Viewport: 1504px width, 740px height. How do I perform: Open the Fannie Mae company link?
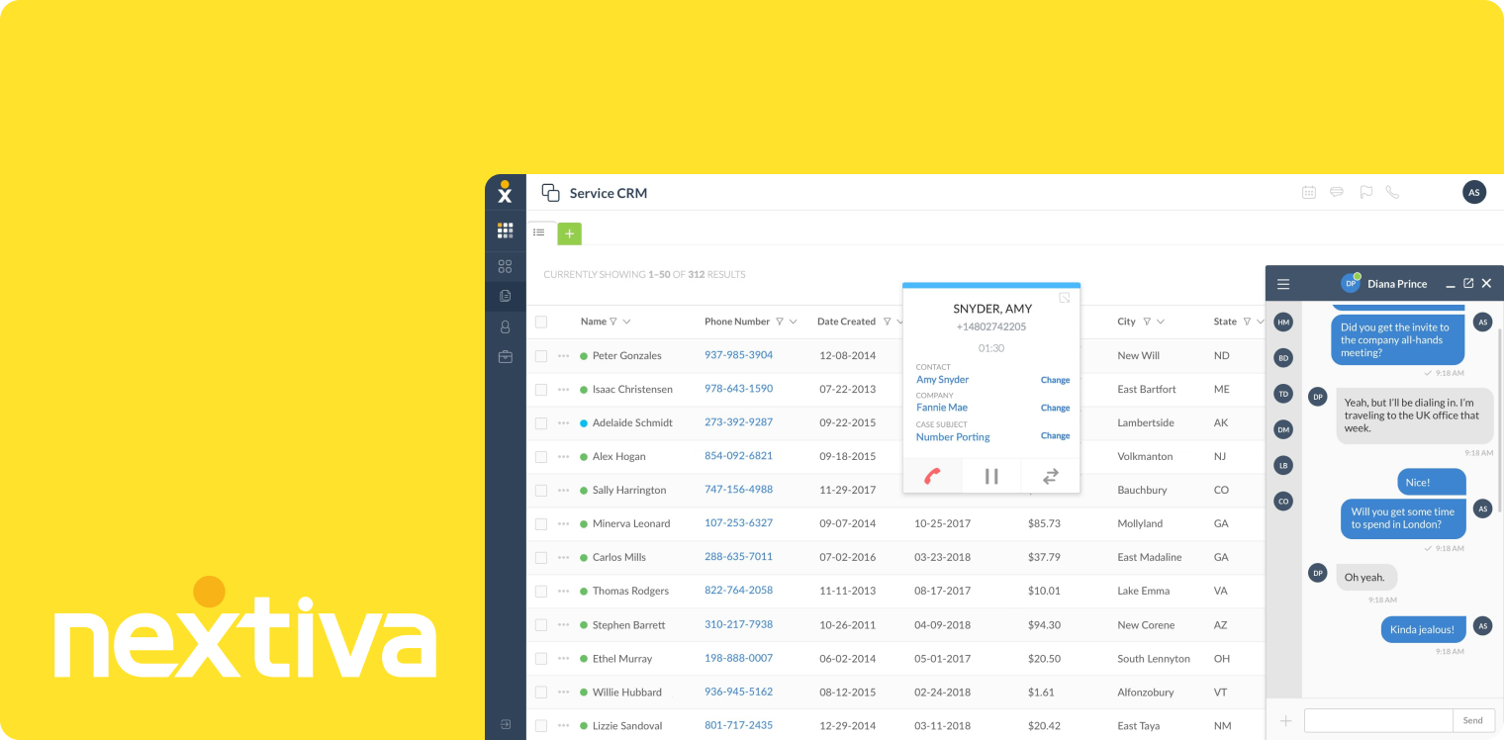click(942, 408)
